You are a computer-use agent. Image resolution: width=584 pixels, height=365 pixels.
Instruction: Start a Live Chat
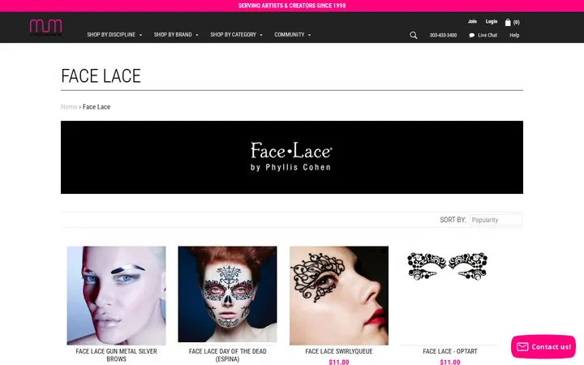[487, 36]
